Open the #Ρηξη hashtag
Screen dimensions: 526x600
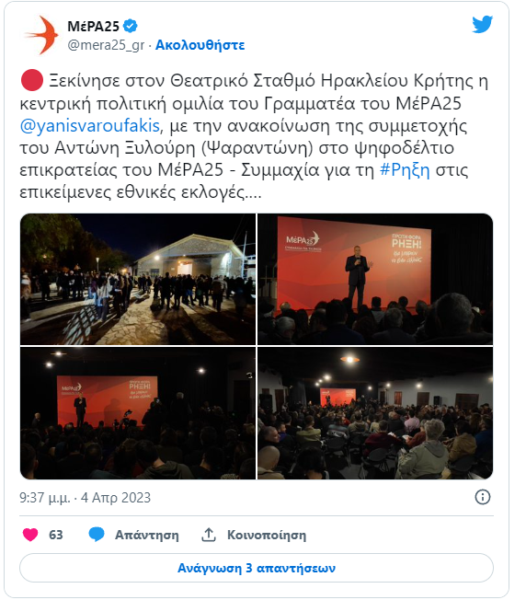click(x=405, y=170)
